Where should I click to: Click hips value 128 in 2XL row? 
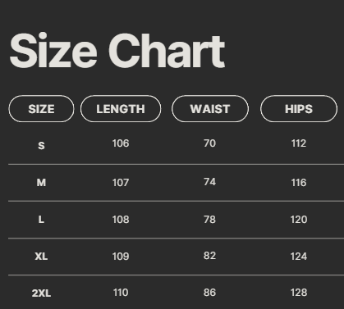click(299, 293)
